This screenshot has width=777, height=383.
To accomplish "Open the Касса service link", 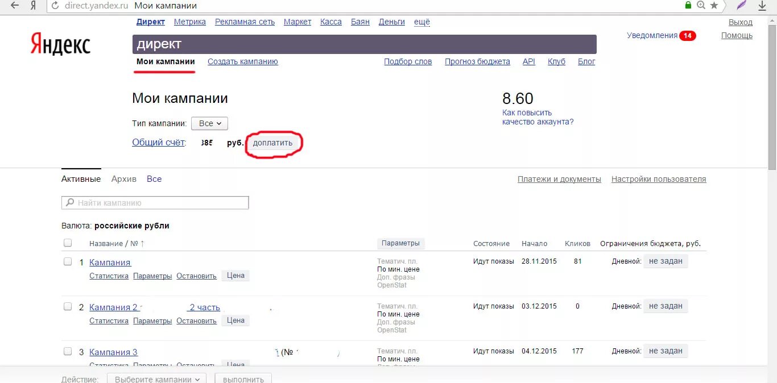I will (x=331, y=22).
